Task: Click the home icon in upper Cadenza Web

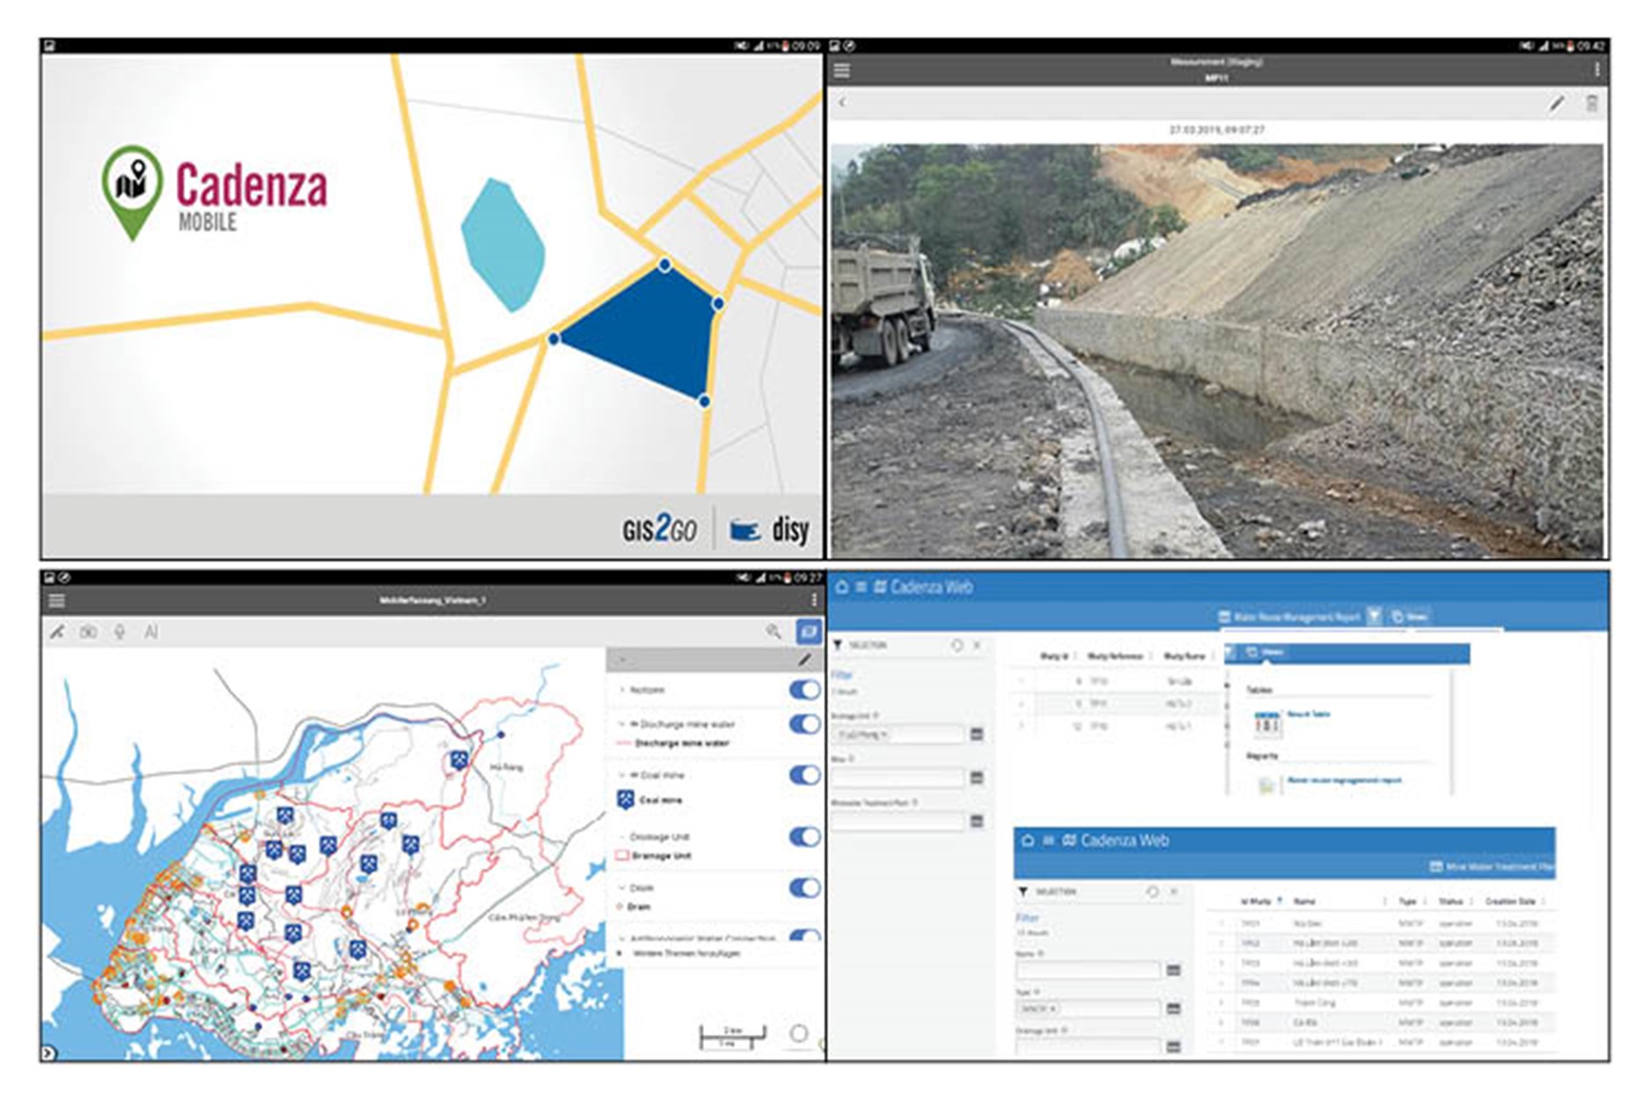Action: click(841, 587)
